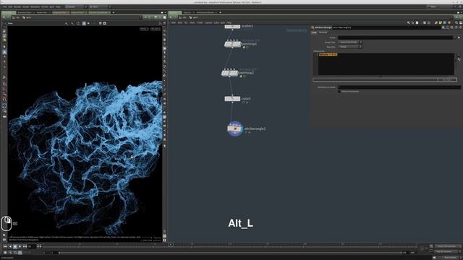Toggle green flag under pointvop2 node
Image resolution: width=463 pixels, height=260 pixels.
point(241,77)
